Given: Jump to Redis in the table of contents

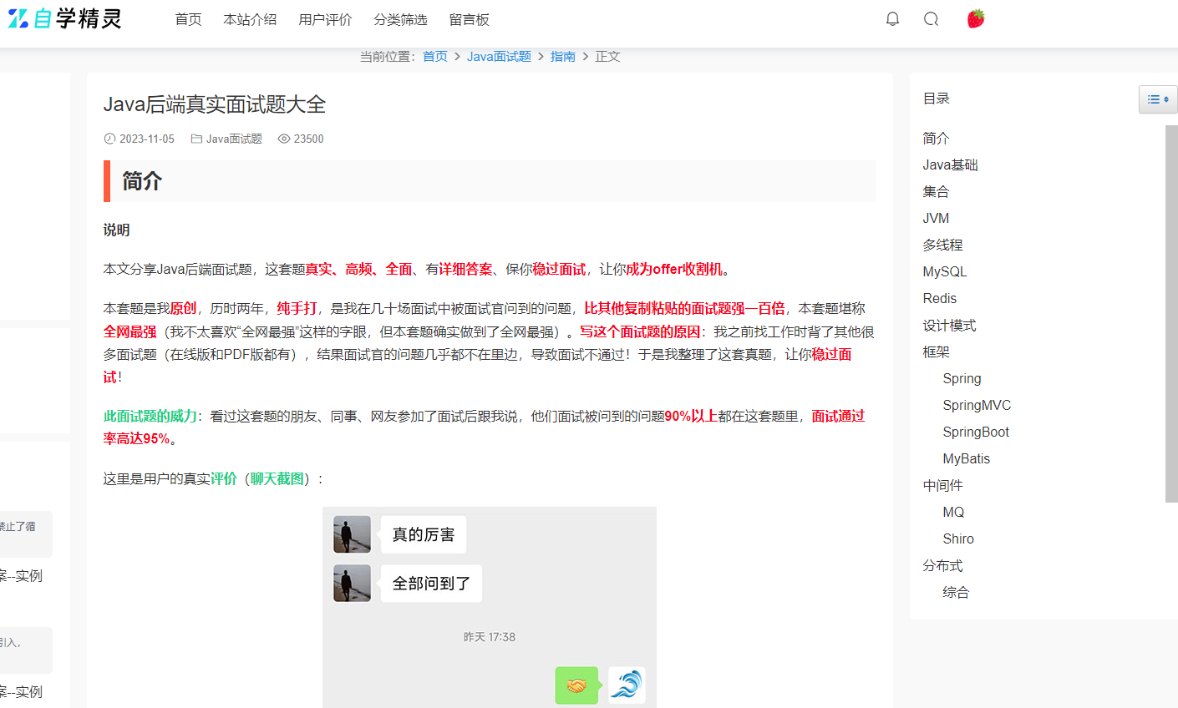Looking at the screenshot, I should 939,298.
